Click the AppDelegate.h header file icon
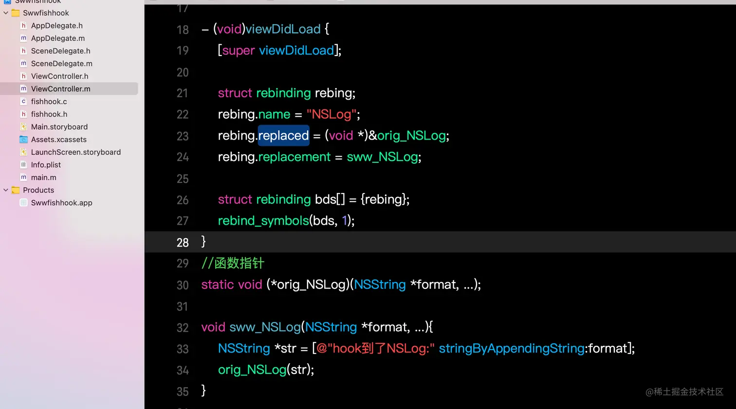The image size is (736, 409). (x=23, y=25)
